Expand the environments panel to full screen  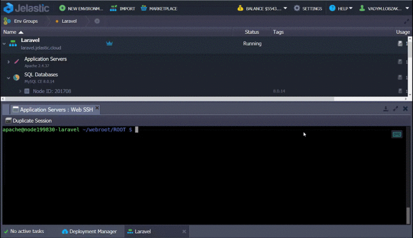pyautogui.click(x=406, y=21)
